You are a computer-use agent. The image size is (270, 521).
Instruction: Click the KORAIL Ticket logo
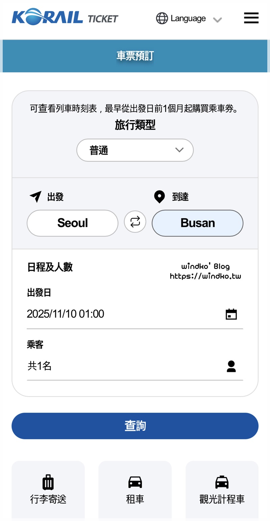click(x=65, y=18)
